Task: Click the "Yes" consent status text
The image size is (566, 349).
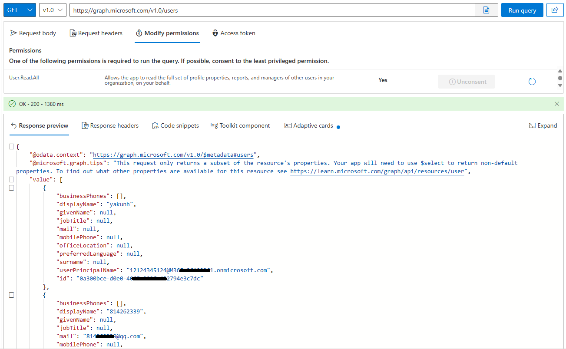Action: point(383,80)
